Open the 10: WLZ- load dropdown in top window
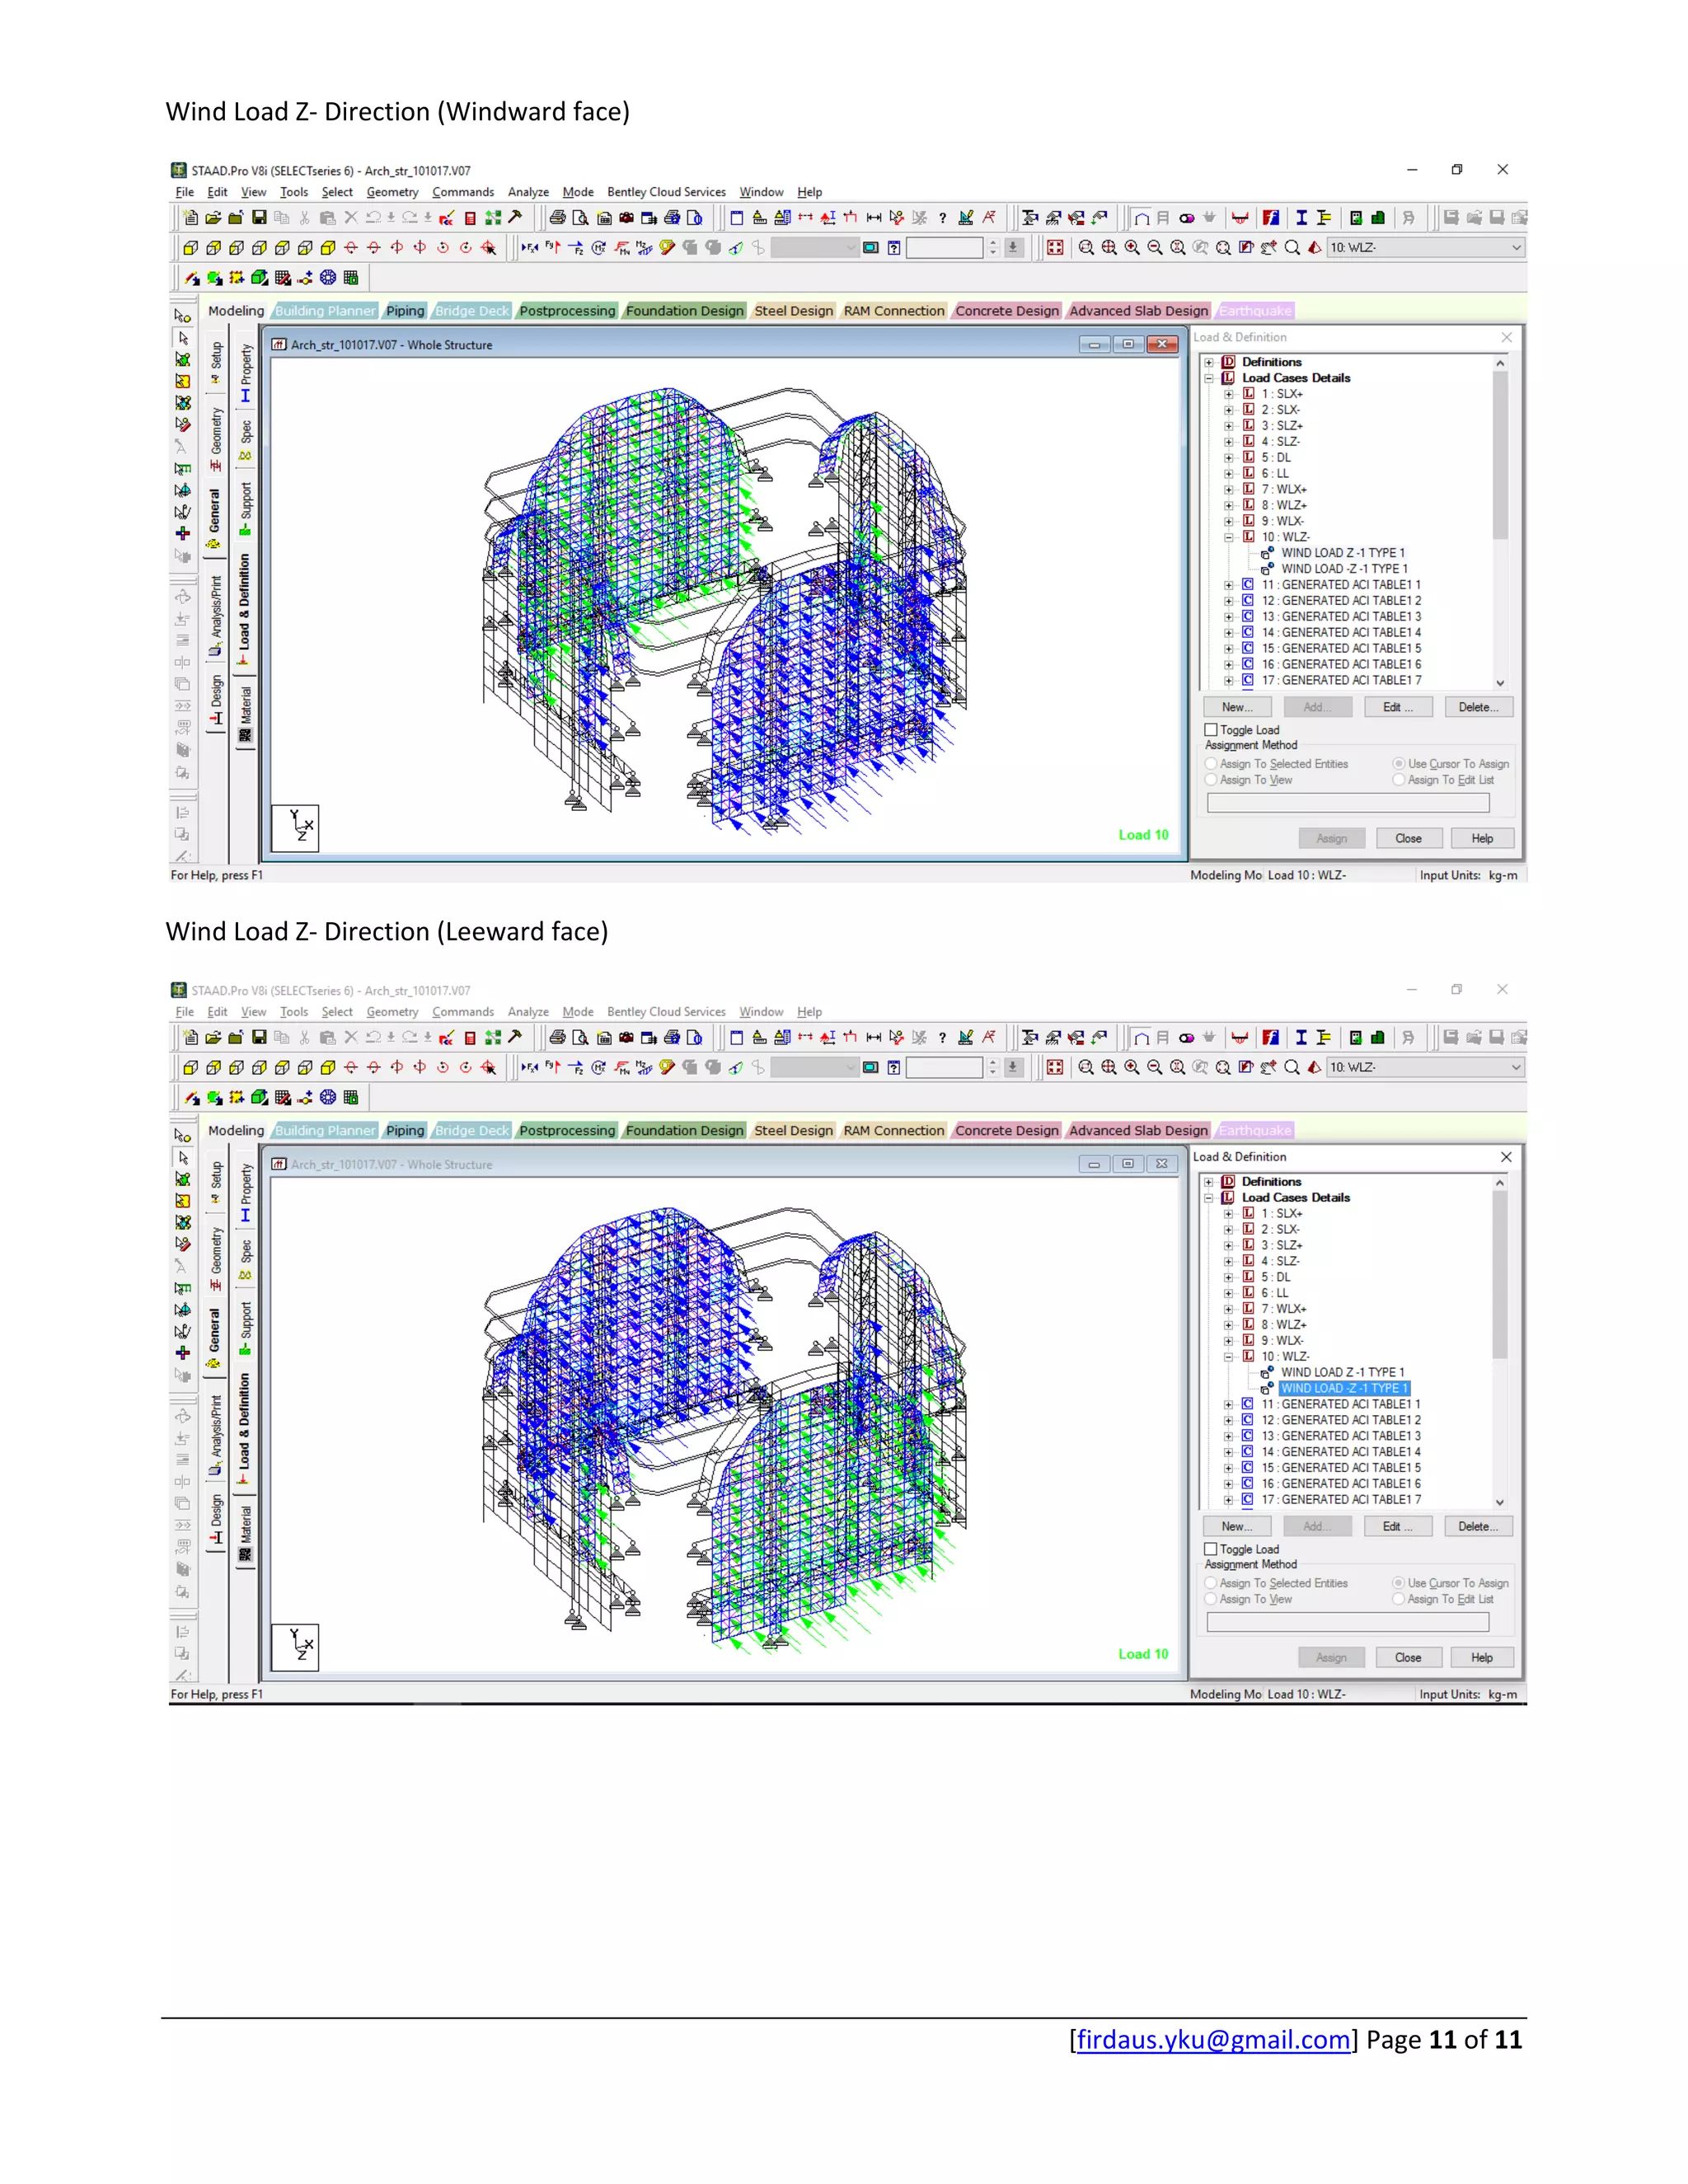The height and width of the screenshot is (2184, 1688). pyautogui.click(x=1516, y=248)
